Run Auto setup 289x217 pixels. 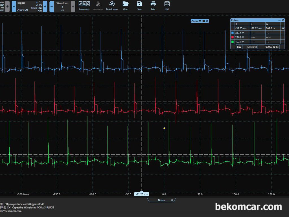[98, 5]
